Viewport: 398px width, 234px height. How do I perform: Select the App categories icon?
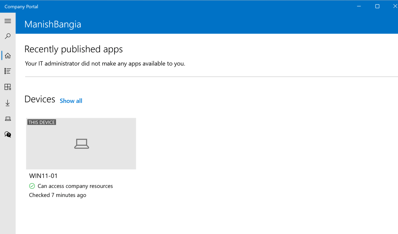coord(8,87)
